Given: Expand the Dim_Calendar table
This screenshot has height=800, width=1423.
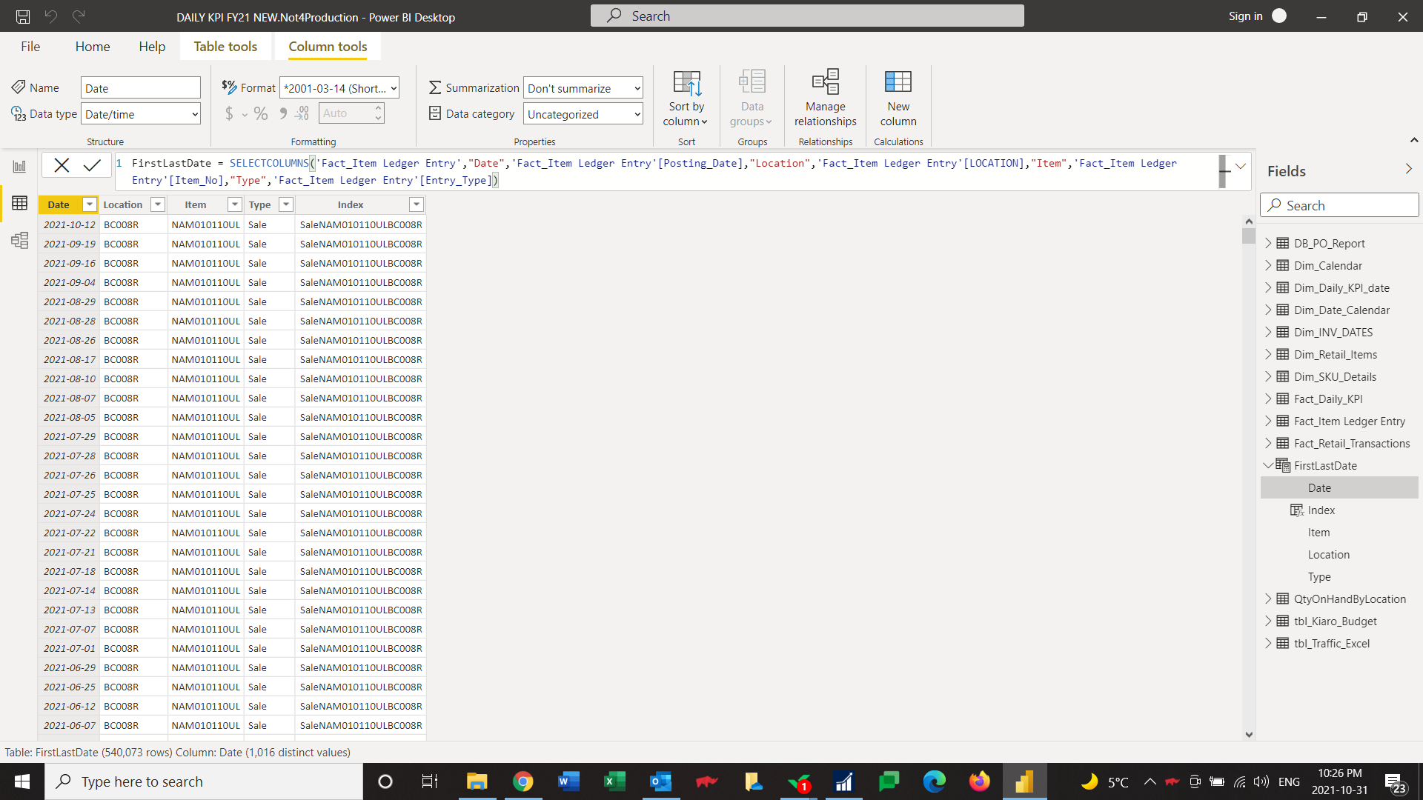Looking at the screenshot, I should coord(1267,264).
